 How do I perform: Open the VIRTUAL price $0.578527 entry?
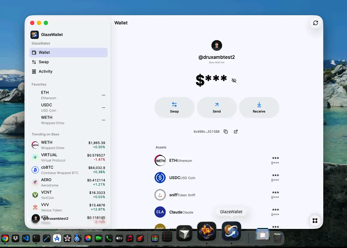point(68,157)
